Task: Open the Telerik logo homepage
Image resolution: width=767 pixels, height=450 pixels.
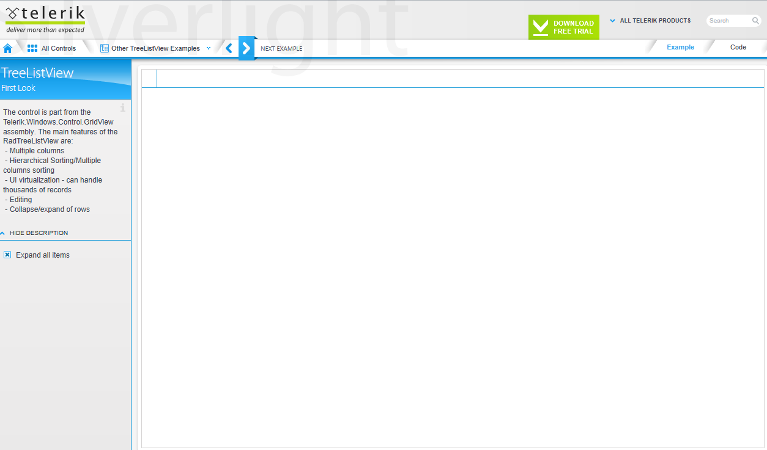Action: point(45,19)
